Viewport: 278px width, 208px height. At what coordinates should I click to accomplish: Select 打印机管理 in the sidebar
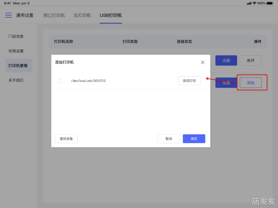point(19,66)
